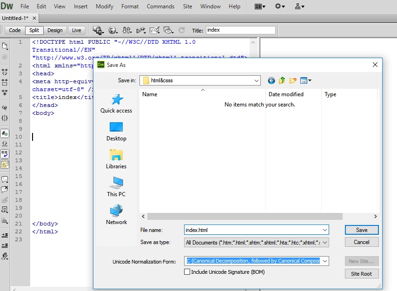Toggle Word Wrap in coding toolbar
Screen dimensions: 397x291
(5, 154)
